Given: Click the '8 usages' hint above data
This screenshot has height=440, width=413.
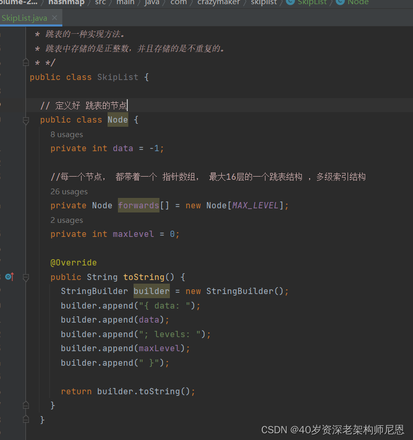Looking at the screenshot, I should coord(67,135).
